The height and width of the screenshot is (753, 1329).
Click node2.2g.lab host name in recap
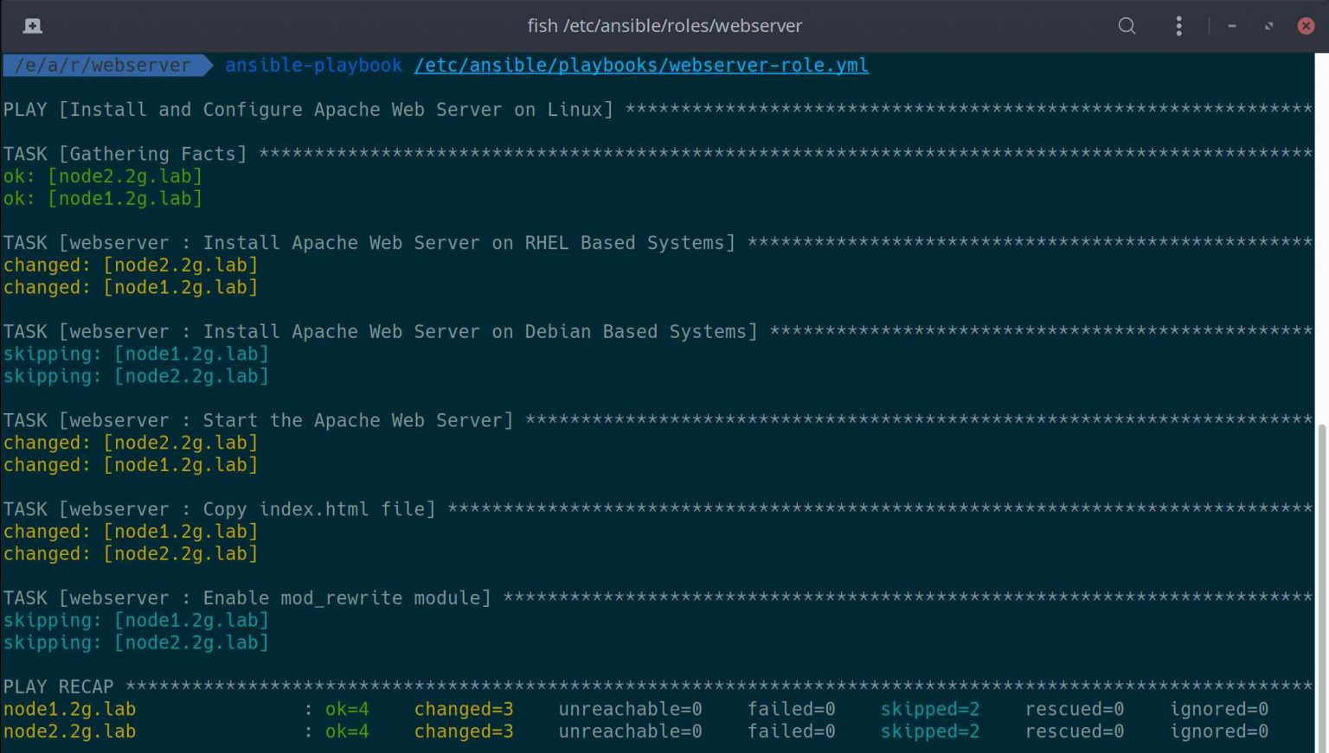coord(69,731)
